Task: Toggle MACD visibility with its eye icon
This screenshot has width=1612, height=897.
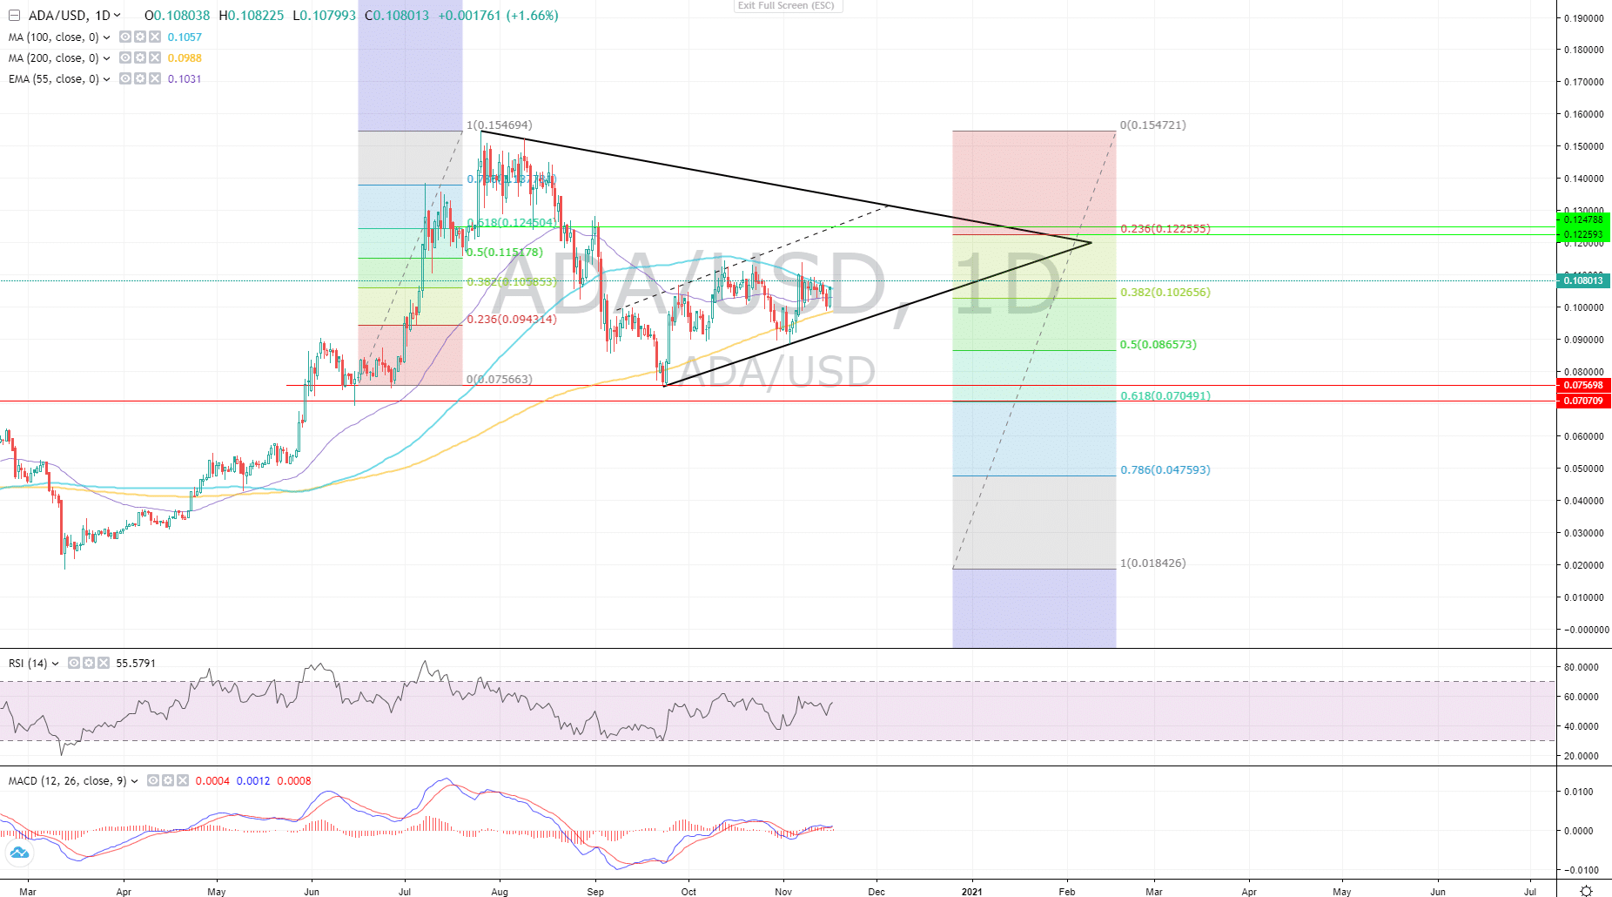Action: pos(153,780)
